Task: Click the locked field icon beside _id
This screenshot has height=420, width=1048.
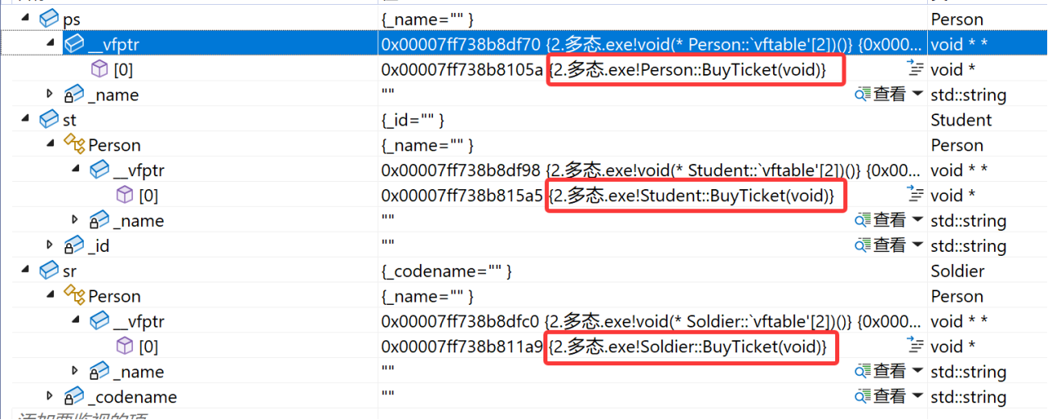Action: coord(74,245)
